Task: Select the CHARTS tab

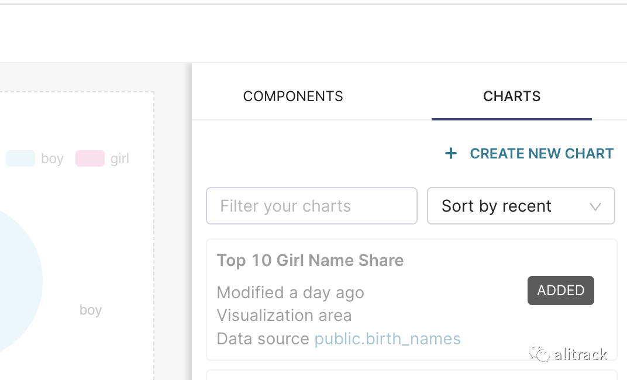Action: pos(512,96)
